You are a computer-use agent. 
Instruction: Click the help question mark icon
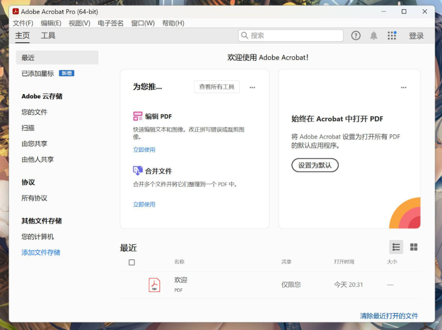point(356,36)
